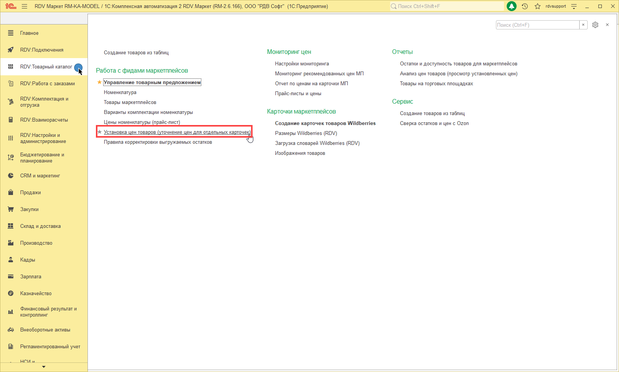Open Управление товарным предложением

click(152, 82)
